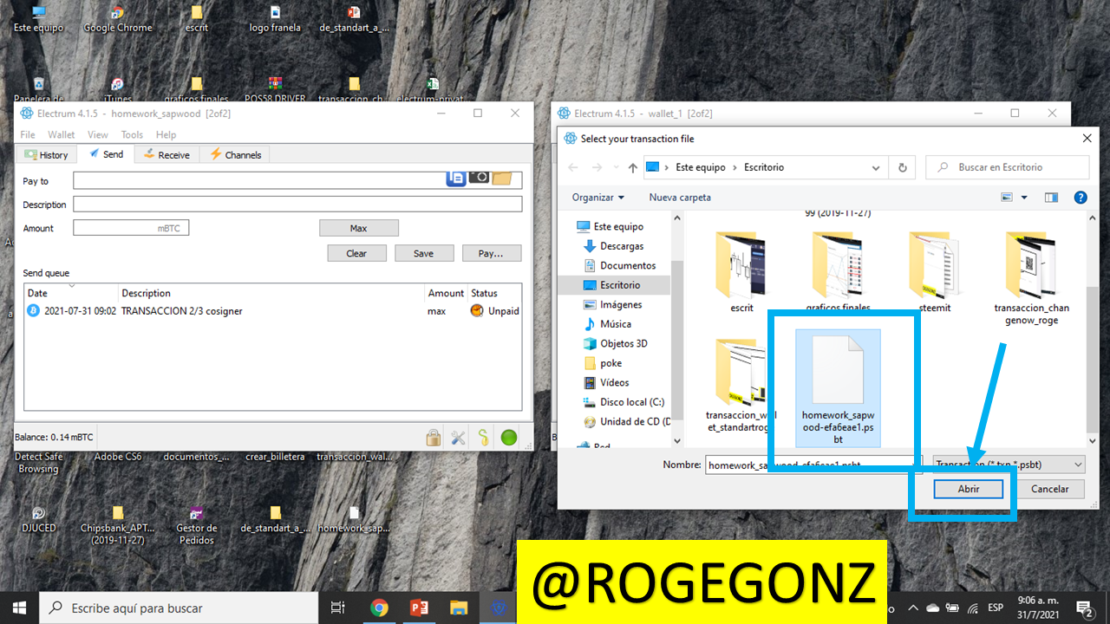Viewport: 1110px width, 624px height.
Task: Click the folder icon in Pay to field
Action: click(x=501, y=179)
